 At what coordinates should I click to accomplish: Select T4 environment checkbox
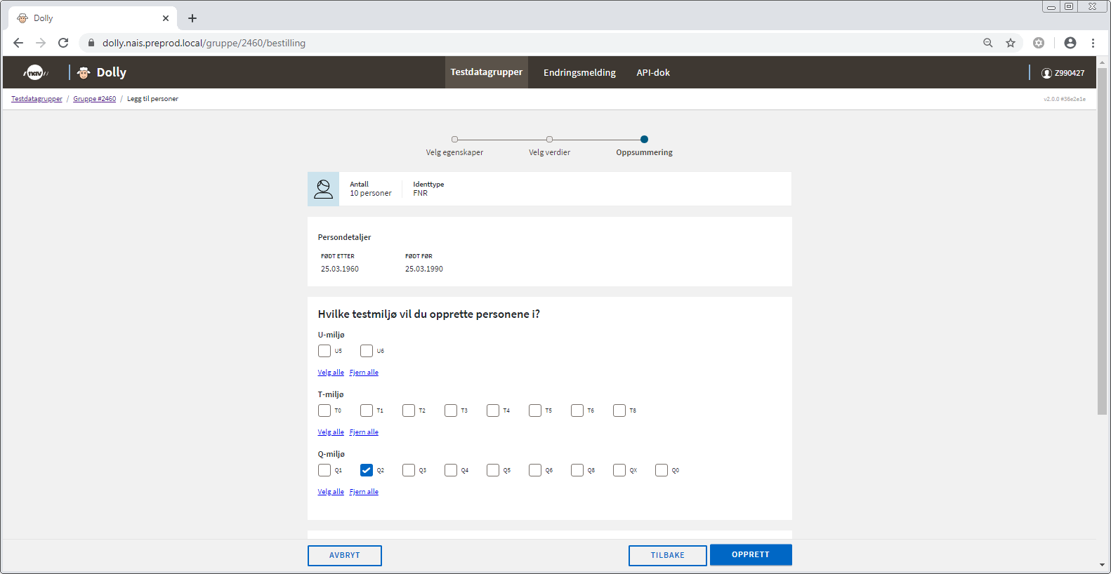tap(493, 411)
